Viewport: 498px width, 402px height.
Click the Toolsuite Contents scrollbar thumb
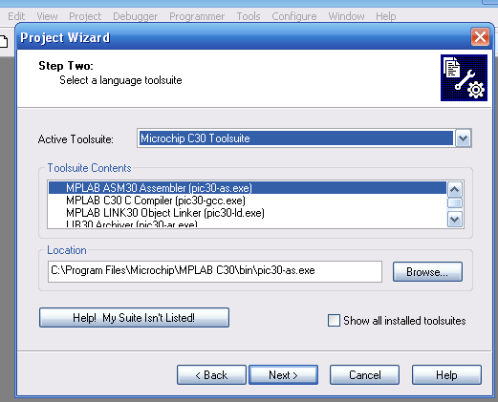click(x=455, y=202)
